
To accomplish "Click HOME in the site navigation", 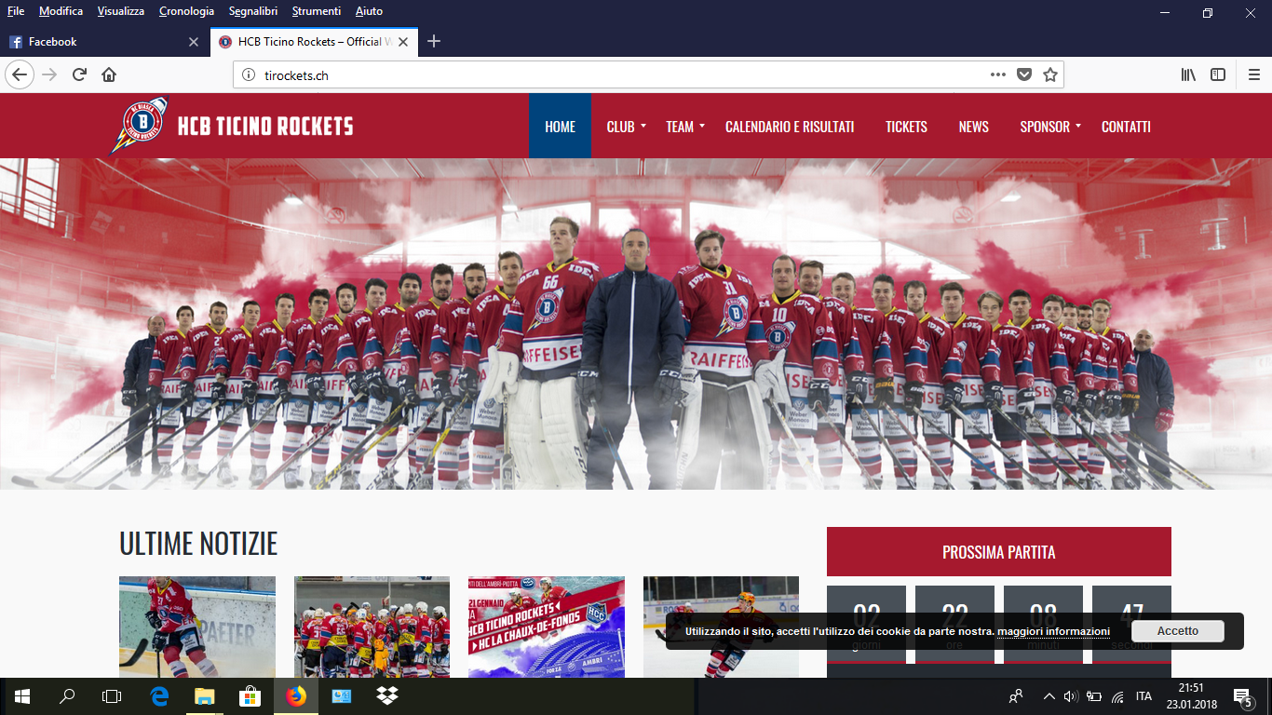I will point(560,127).
